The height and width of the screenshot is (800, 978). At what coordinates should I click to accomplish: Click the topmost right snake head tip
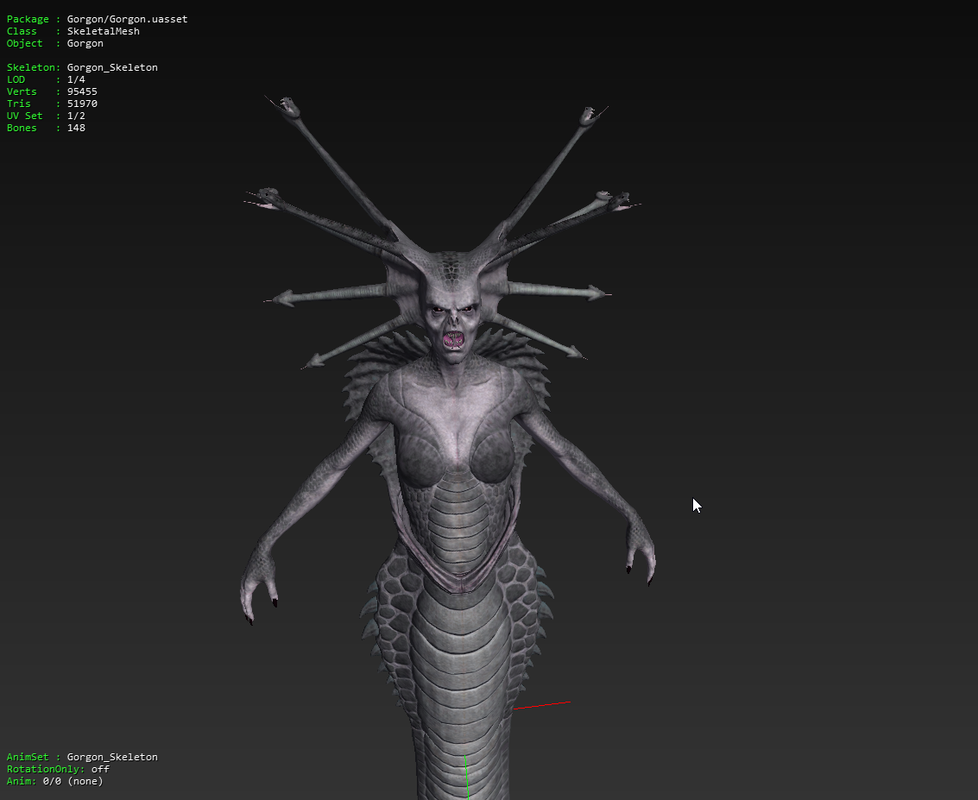coord(591,113)
